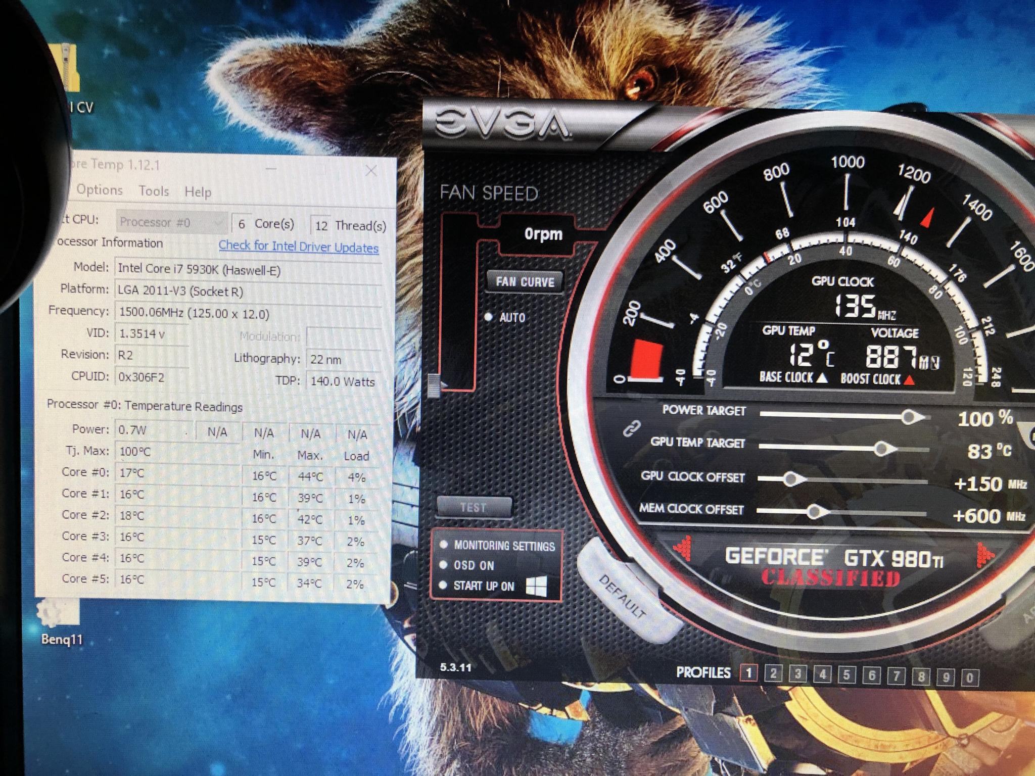1035x776 pixels.
Task: Select profile 6
Action: click(872, 675)
